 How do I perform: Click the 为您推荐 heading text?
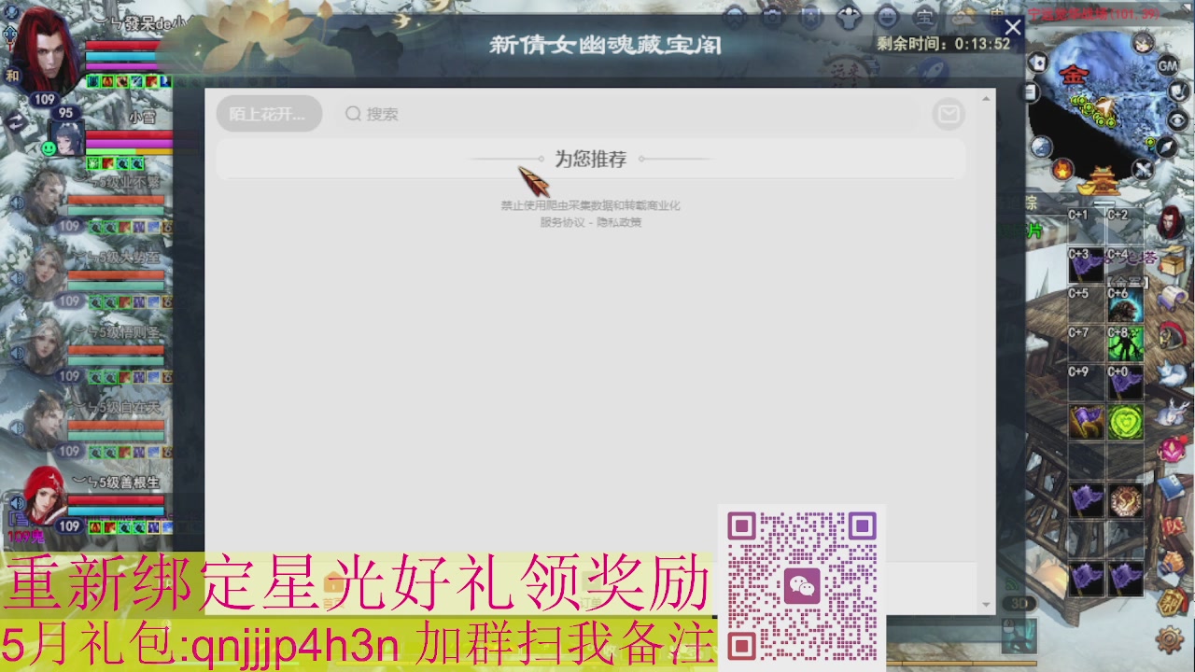point(591,159)
